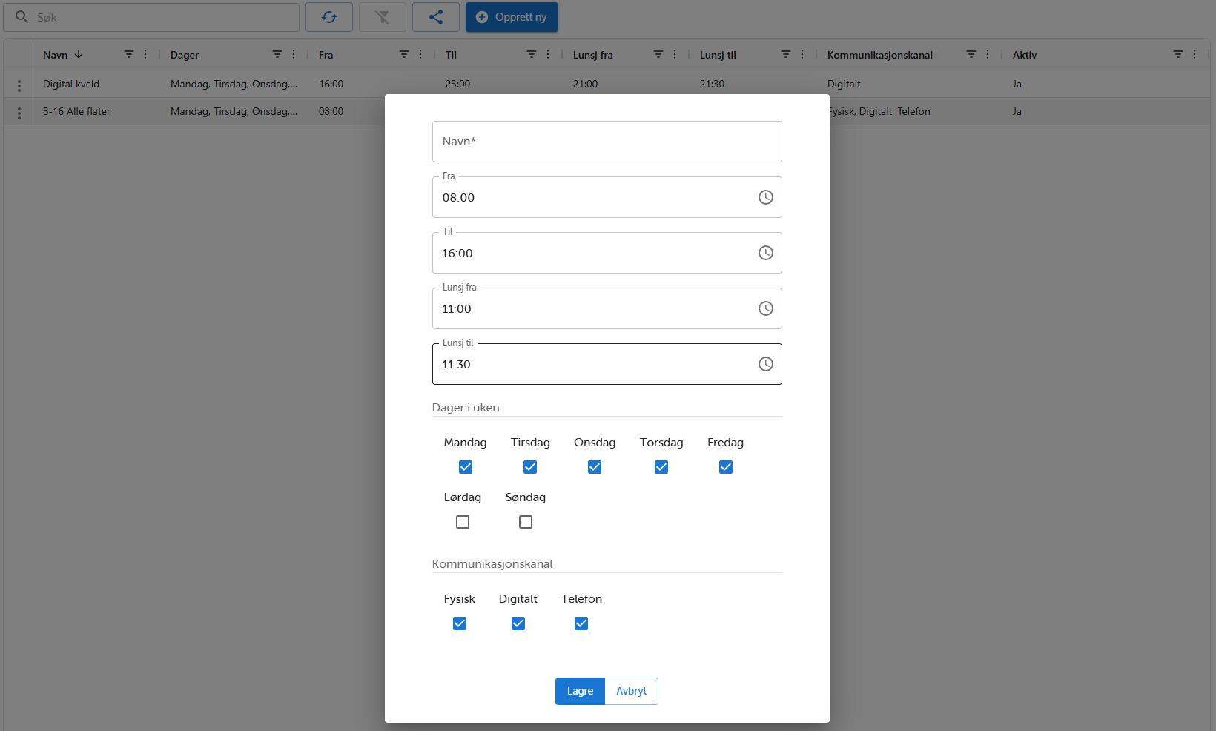The image size is (1216, 731).
Task: Open the clock picker for the Fra field
Action: pyautogui.click(x=765, y=197)
